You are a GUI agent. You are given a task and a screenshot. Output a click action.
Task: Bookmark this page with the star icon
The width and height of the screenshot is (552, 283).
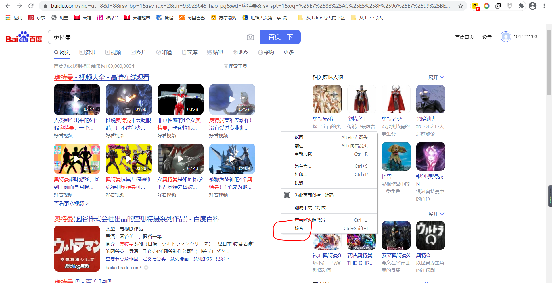(x=461, y=6)
